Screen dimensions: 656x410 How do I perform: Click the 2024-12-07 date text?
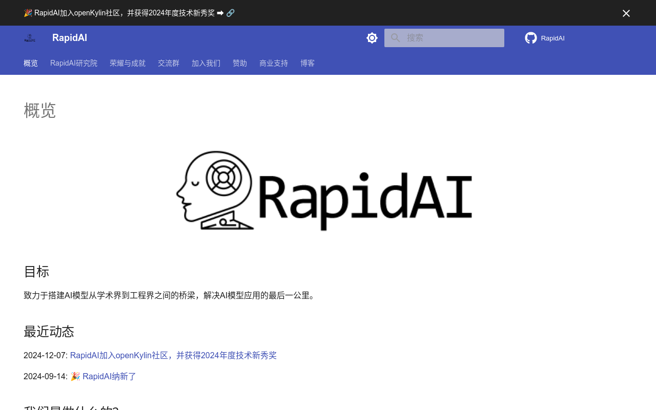[x=46, y=355]
